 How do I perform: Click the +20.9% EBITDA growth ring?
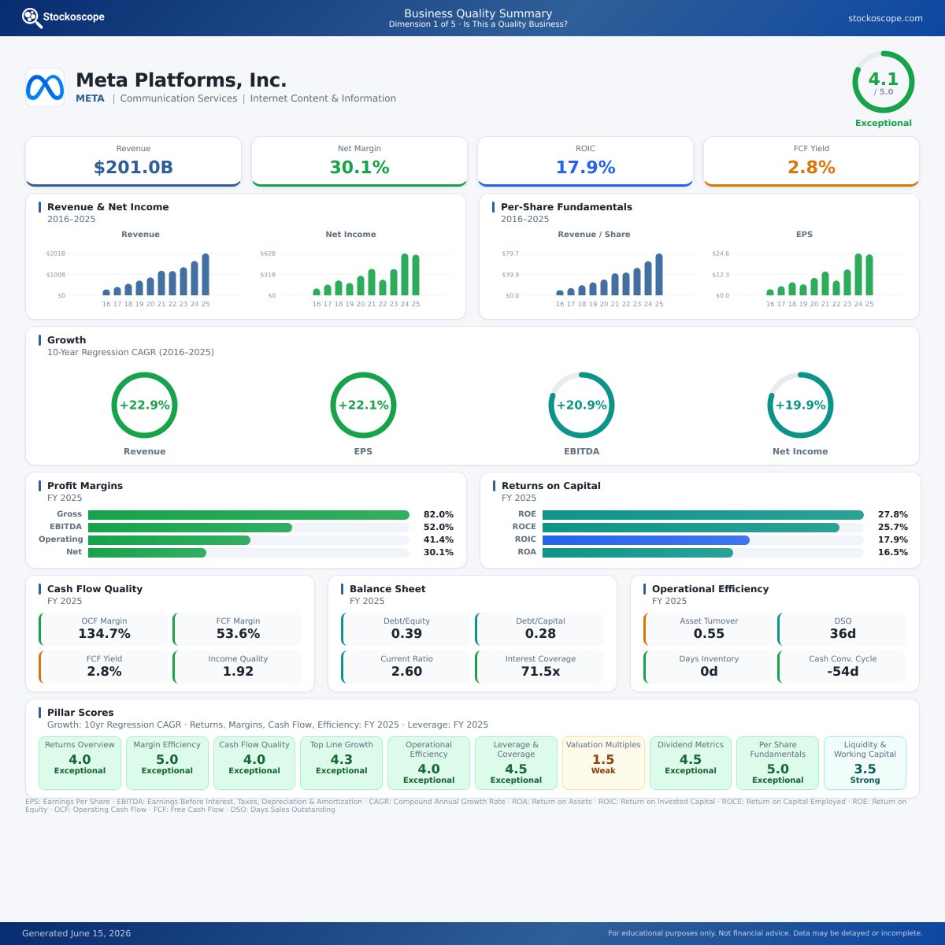pos(581,405)
